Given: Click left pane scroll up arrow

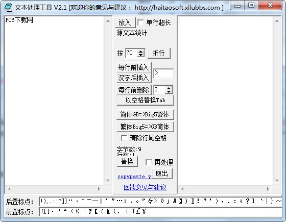Looking at the screenshot, I should [108, 21].
